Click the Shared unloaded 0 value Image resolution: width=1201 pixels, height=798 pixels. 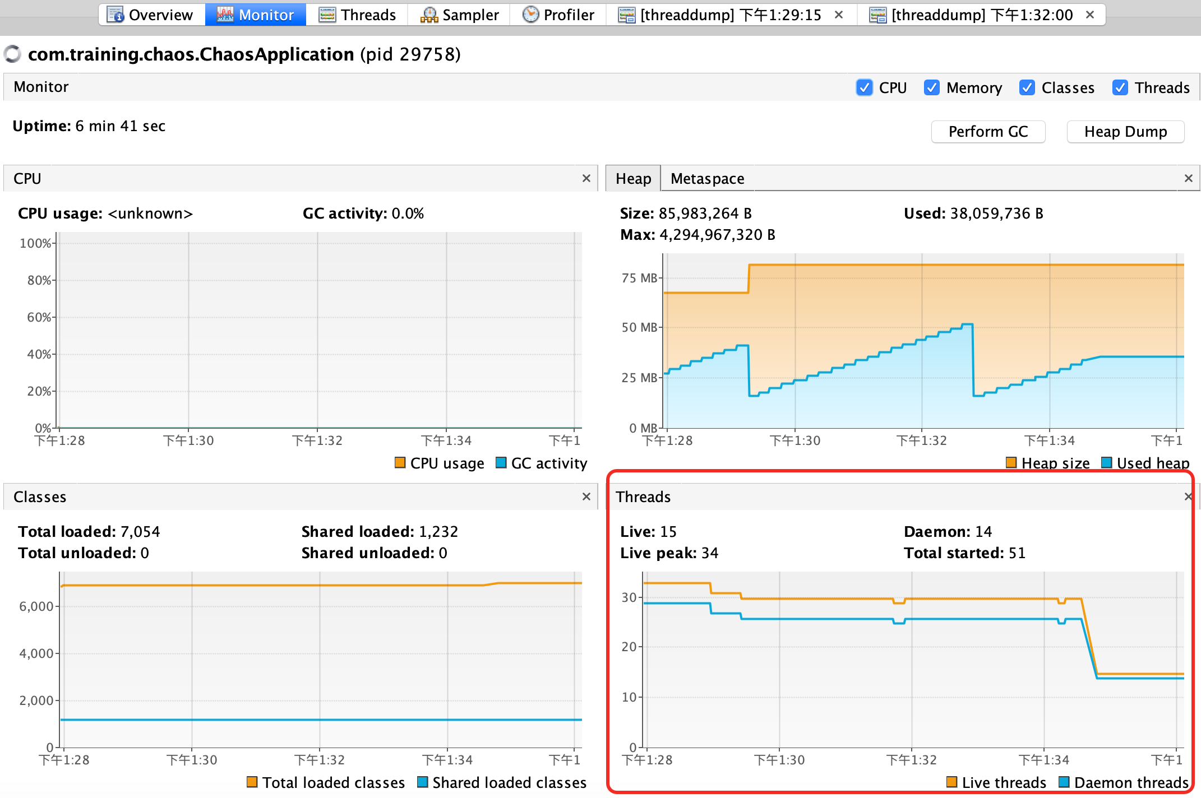443,553
